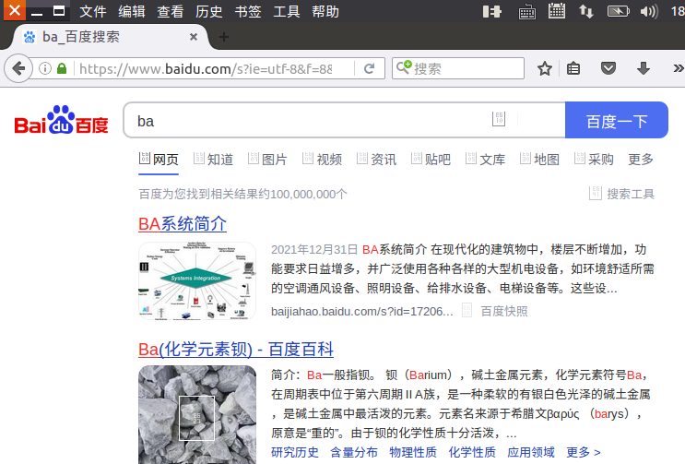Screen dimensions: 685x464
Task: Switch to the 资讯 tab
Action: pos(376,160)
